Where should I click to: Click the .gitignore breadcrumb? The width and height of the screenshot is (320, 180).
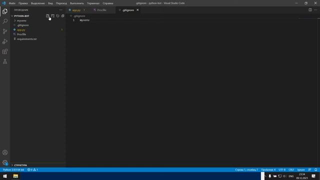pyautogui.click(x=79, y=16)
